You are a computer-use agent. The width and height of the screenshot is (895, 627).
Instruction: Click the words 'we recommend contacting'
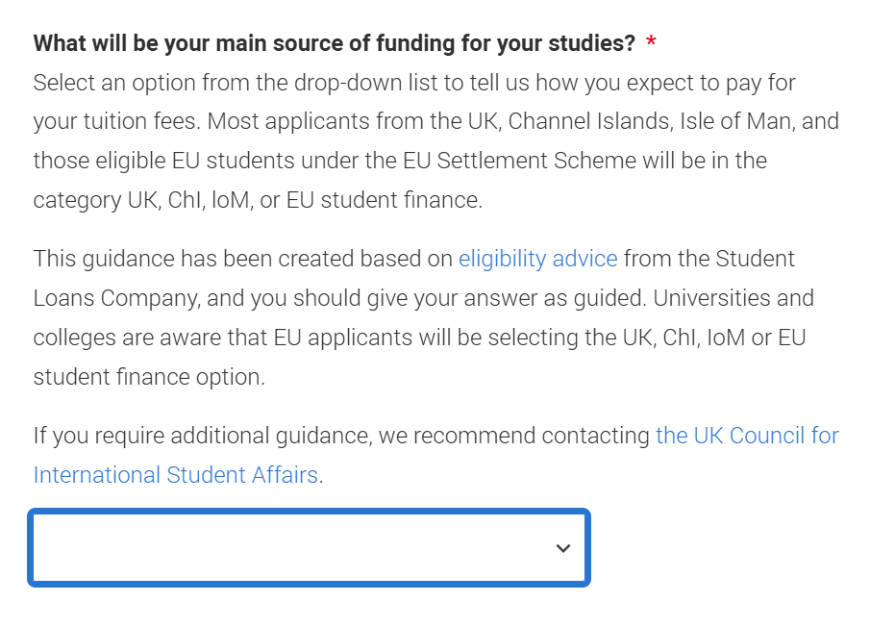click(514, 436)
